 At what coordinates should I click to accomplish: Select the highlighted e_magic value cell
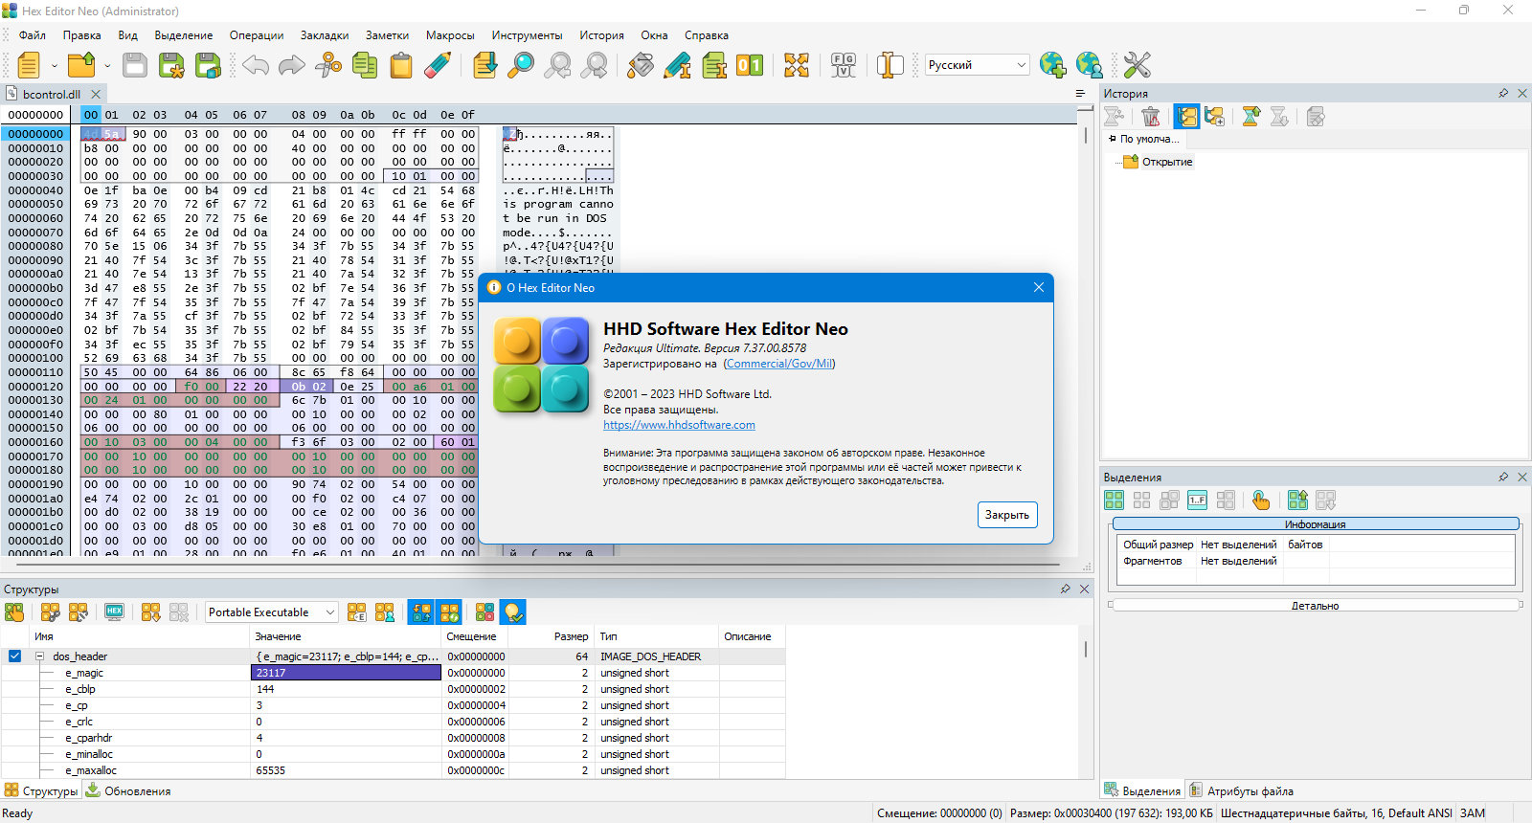(x=346, y=673)
